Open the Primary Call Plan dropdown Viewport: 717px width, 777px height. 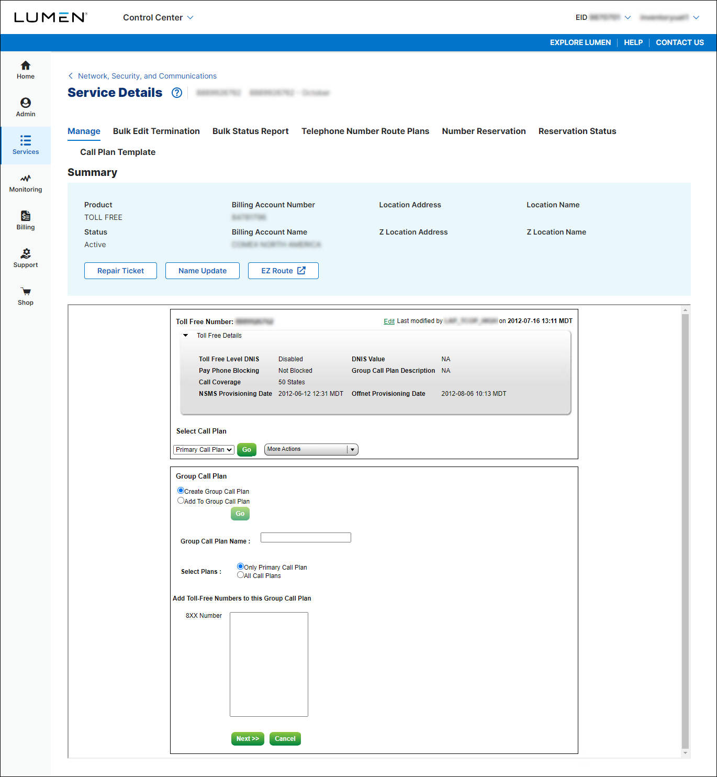point(204,450)
